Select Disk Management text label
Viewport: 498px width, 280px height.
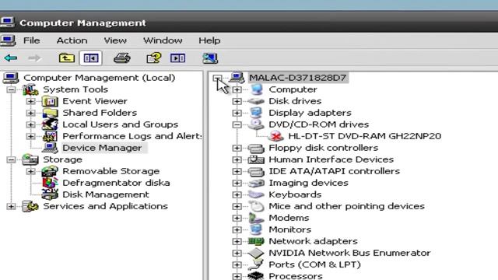[106, 194]
